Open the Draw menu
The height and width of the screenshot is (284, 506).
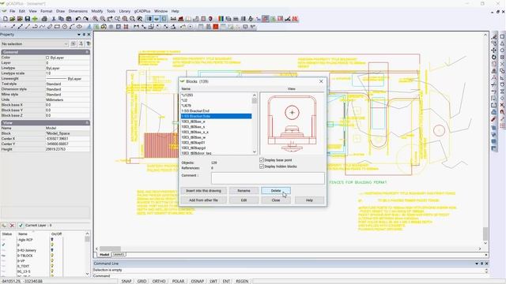[x=60, y=11]
